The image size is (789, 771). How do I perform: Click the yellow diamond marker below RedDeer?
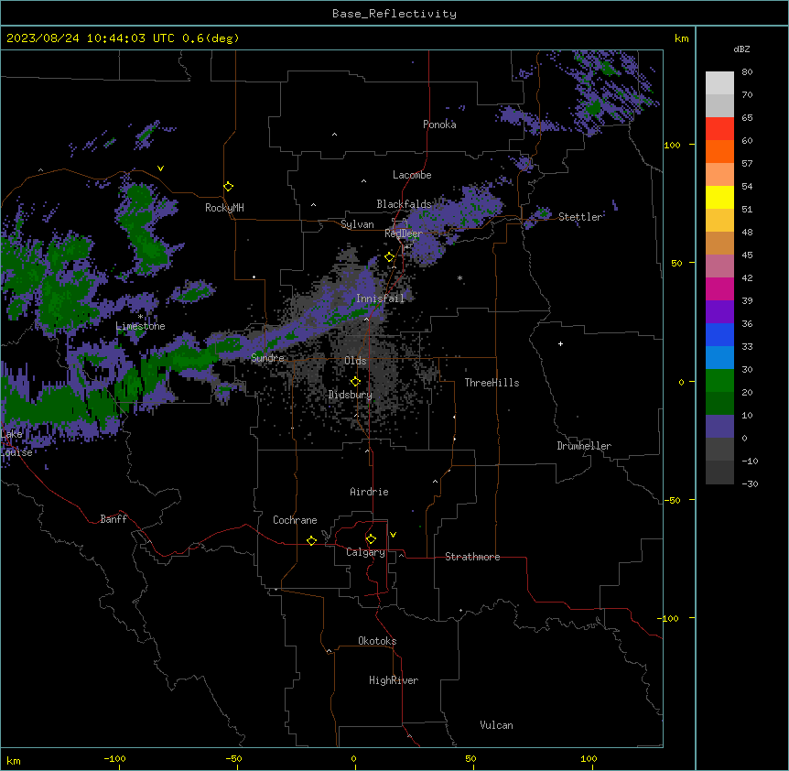tap(390, 257)
